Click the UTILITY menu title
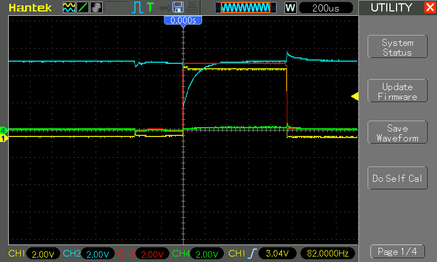Viewport: 437px width, 262px height. point(391,8)
